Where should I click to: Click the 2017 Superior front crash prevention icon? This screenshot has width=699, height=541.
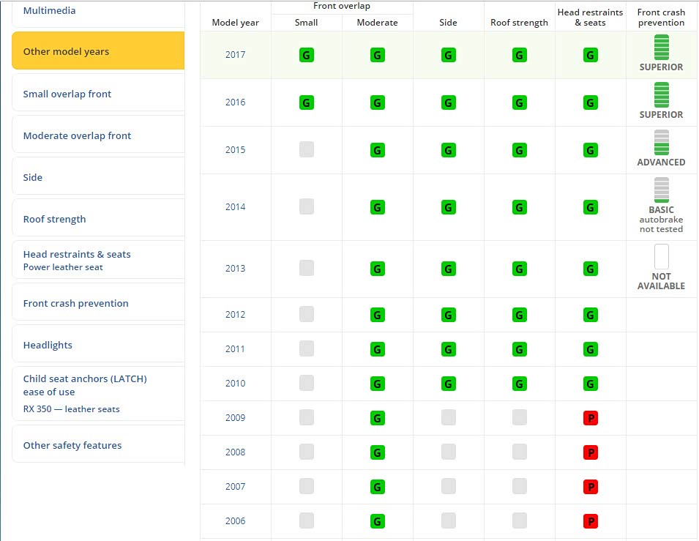661,48
